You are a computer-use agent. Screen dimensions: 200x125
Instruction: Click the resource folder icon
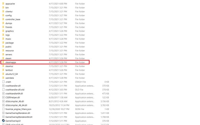click(x=3, y=50)
